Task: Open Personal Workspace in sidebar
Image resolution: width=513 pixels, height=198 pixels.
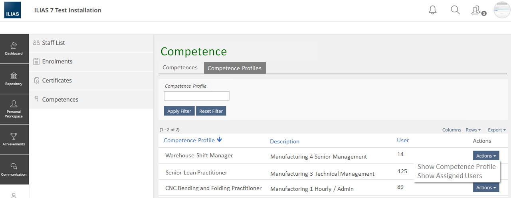Action: 14,109
